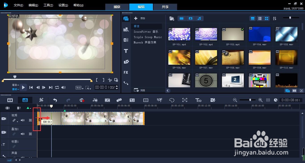The width and height of the screenshot is (305, 163).
Task: Open the Pan and Zoom tool
Action: 185,100
